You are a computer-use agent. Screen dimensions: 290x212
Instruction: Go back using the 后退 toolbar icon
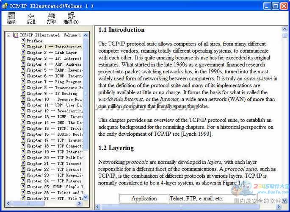pyautogui.click(x=31, y=18)
